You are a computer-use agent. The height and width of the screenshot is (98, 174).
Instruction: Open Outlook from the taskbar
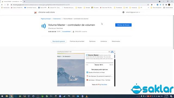78,96
